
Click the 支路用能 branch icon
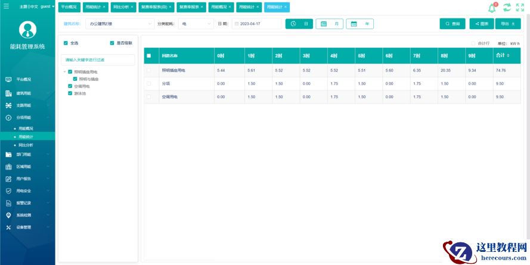[x=9, y=105]
